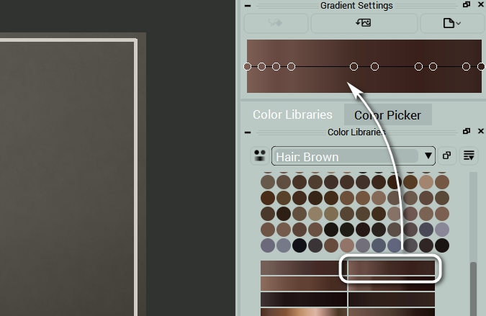486x316 pixels.
Task: Select the fourth gradient stop from left
Action: [291, 67]
